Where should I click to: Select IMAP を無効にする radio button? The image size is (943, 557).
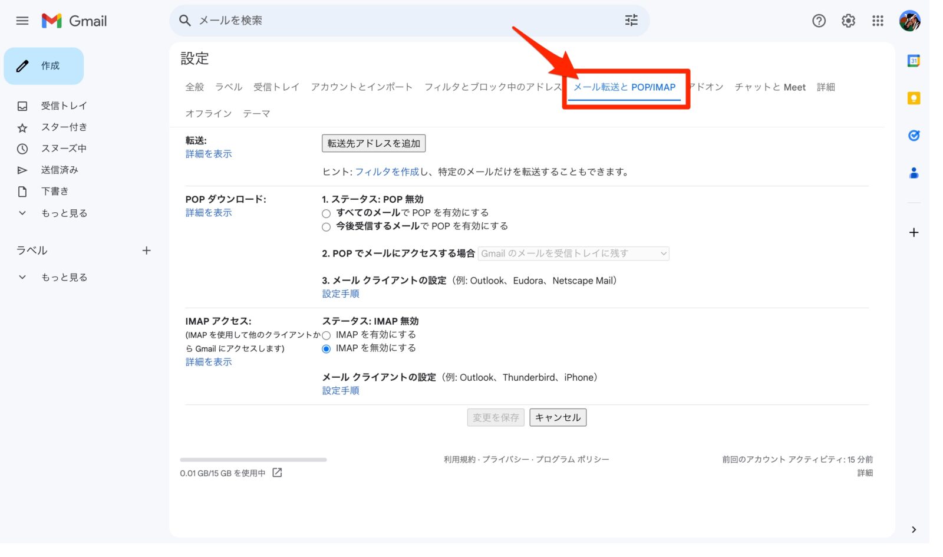pyautogui.click(x=326, y=349)
